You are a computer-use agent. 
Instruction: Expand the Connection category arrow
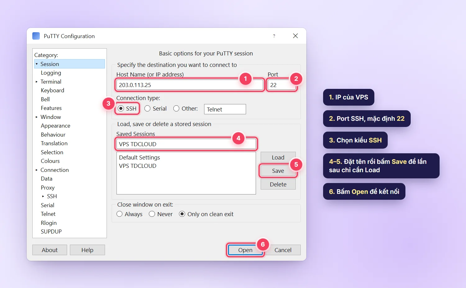pos(37,170)
